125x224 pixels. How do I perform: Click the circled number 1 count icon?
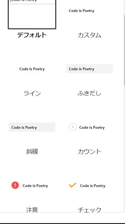coord(73,127)
